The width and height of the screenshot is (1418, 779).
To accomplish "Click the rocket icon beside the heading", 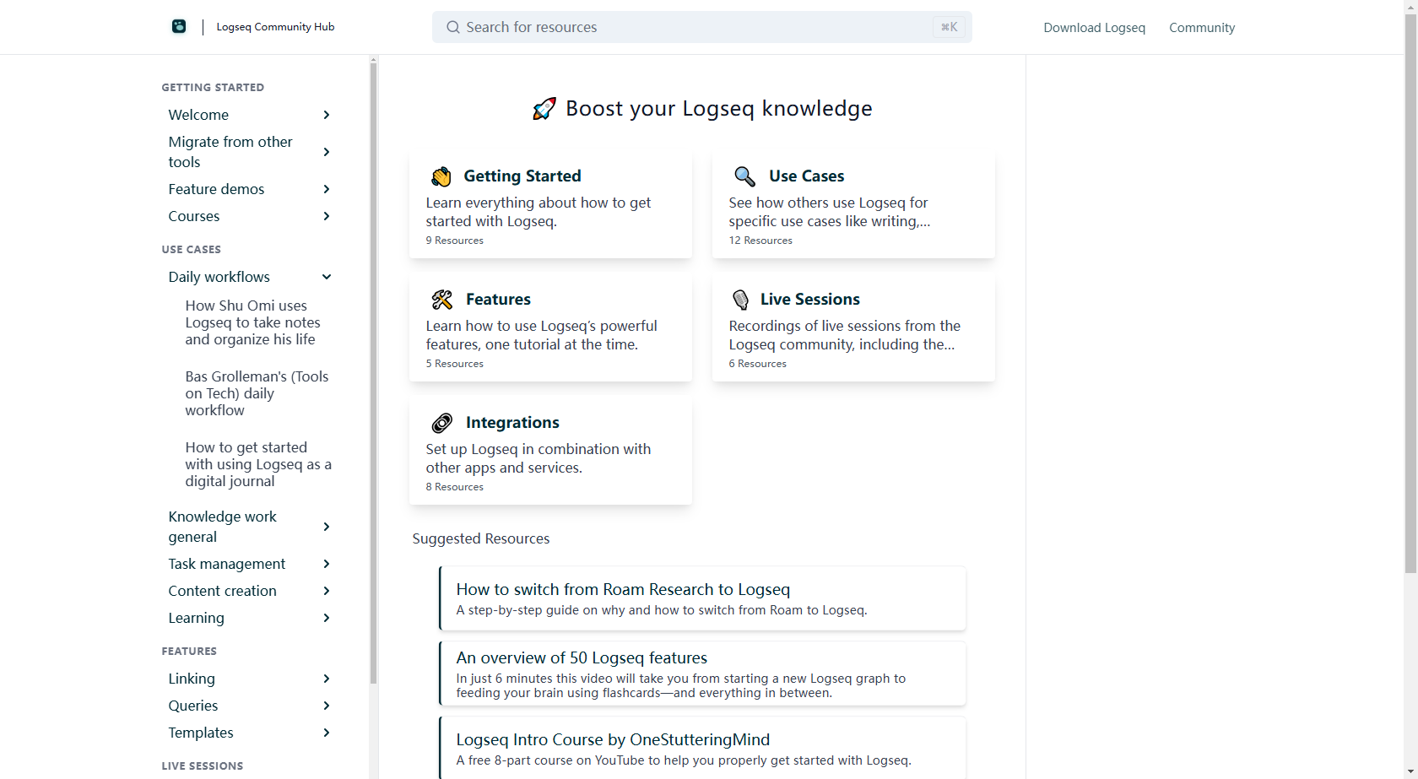I will click(544, 109).
